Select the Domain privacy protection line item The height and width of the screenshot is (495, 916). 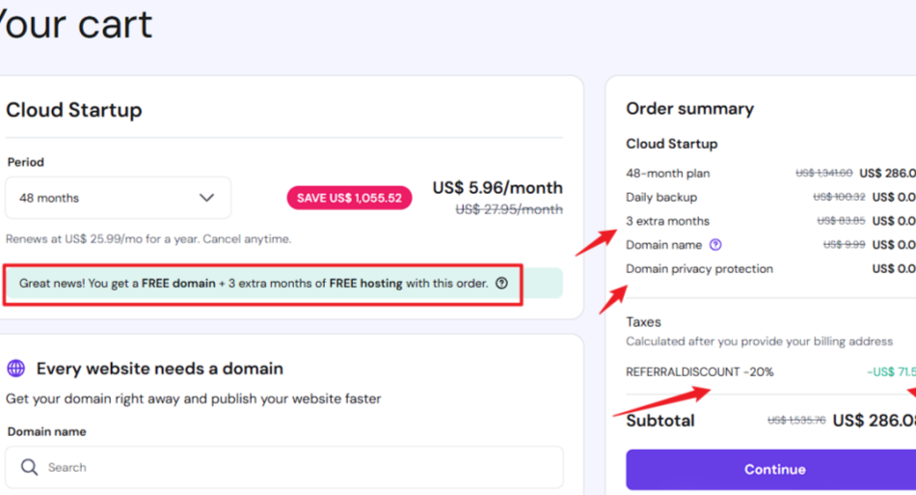click(699, 269)
